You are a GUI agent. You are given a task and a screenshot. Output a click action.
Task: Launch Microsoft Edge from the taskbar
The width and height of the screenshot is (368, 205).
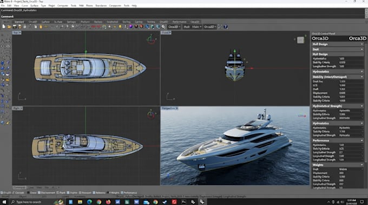tap(89, 202)
